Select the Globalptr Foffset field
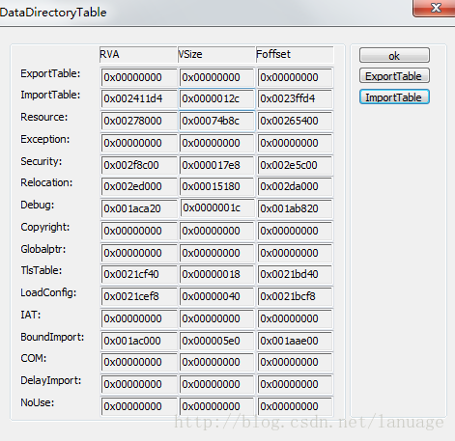 295,253
